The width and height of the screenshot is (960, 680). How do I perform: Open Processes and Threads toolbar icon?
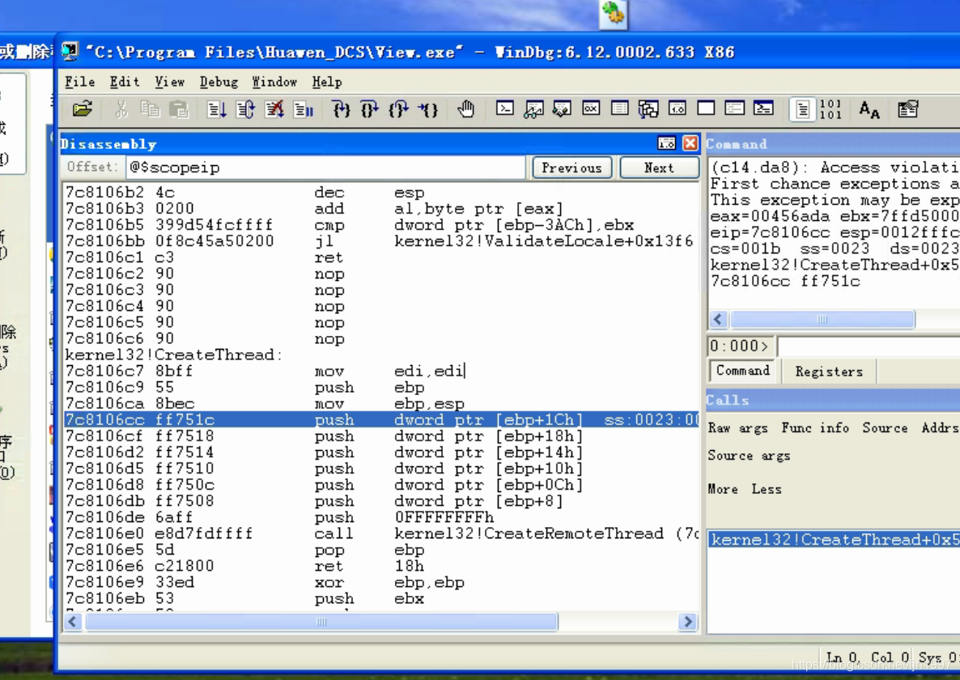(x=734, y=109)
